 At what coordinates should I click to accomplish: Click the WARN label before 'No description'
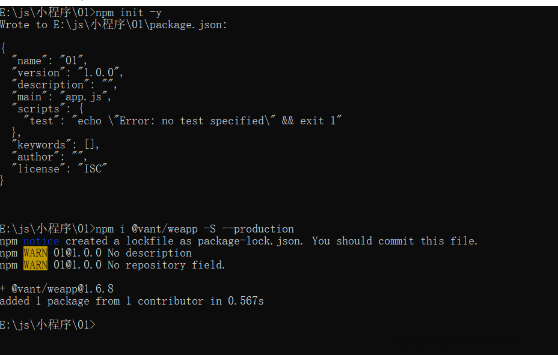pos(35,253)
